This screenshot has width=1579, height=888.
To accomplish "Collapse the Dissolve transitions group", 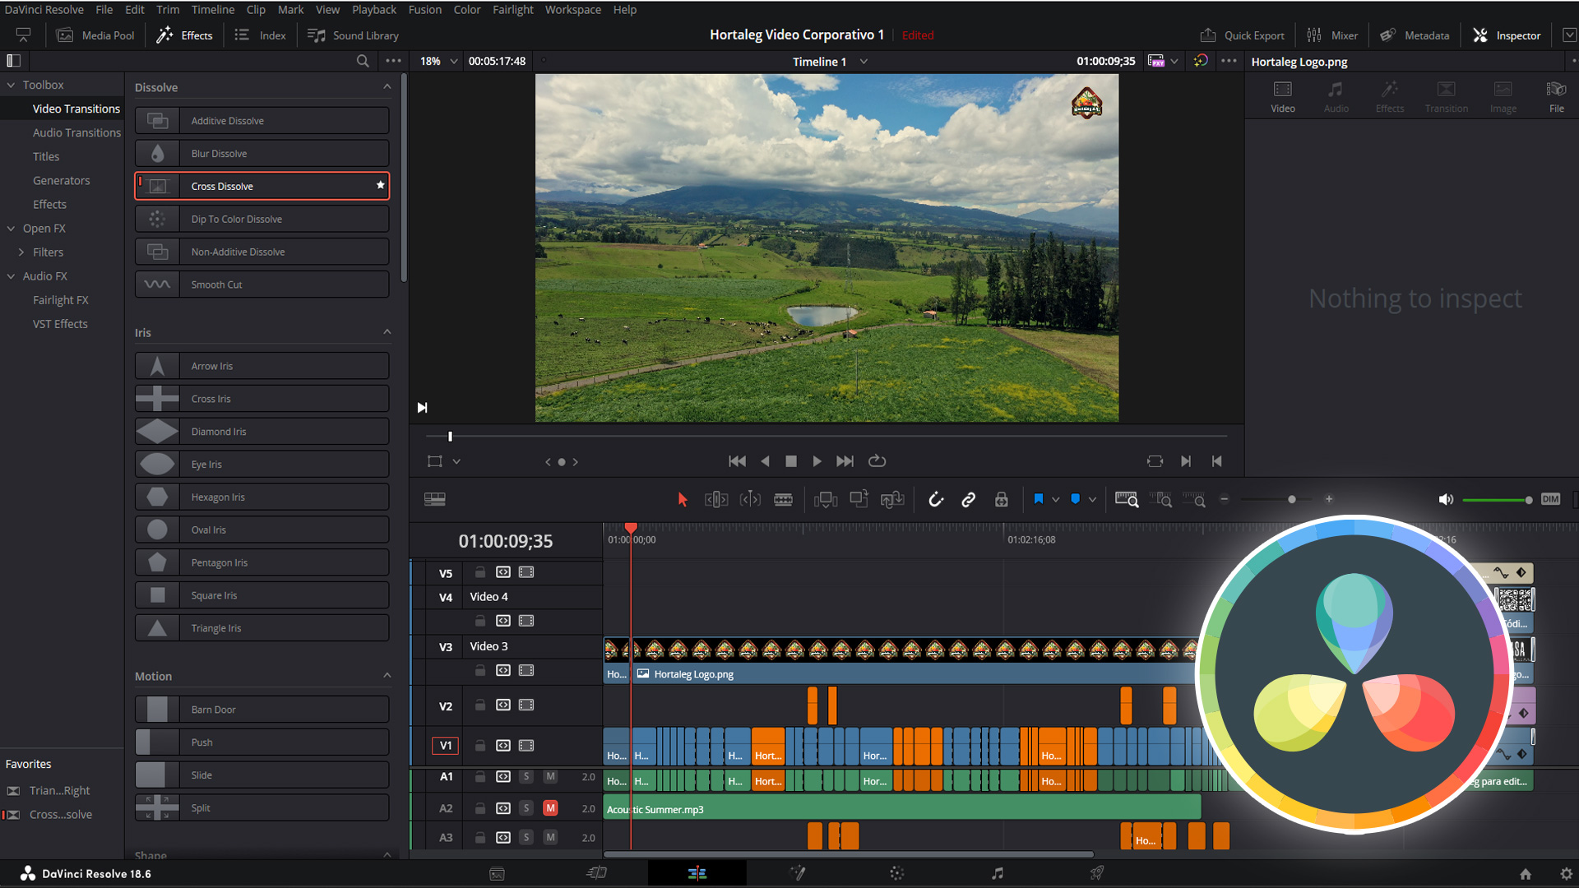I will (387, 87).
